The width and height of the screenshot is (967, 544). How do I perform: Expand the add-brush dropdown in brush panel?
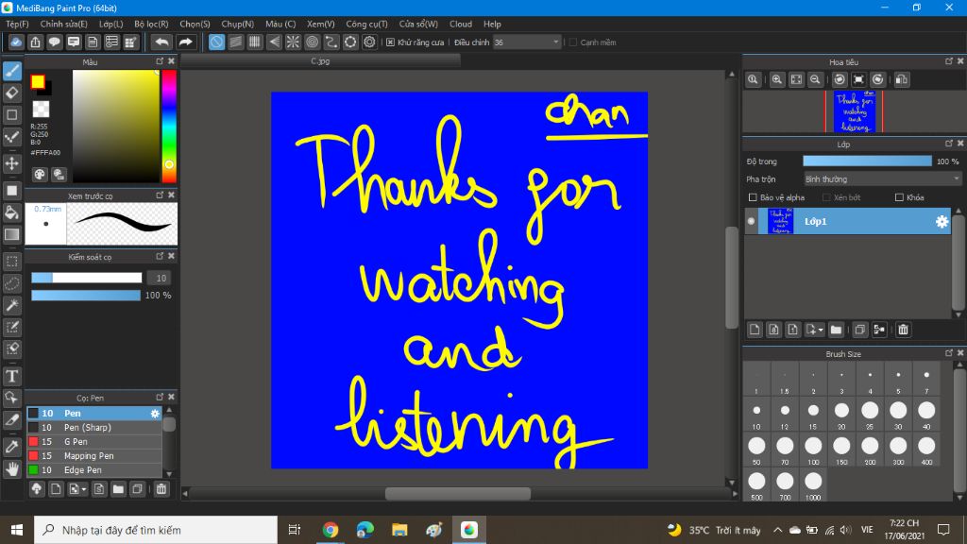(84, 490)
